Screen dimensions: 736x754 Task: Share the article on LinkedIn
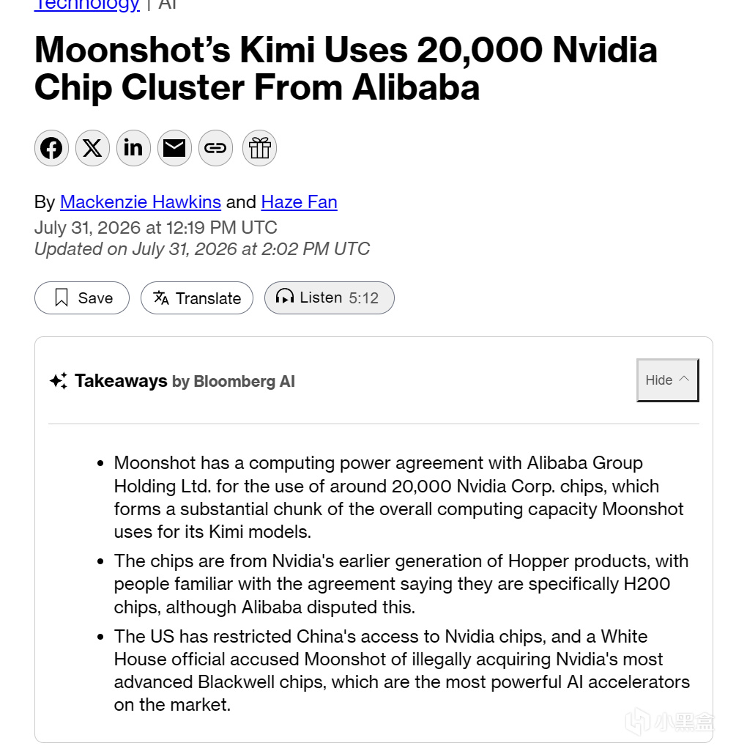pyautogui.click(x=133, y=148)
